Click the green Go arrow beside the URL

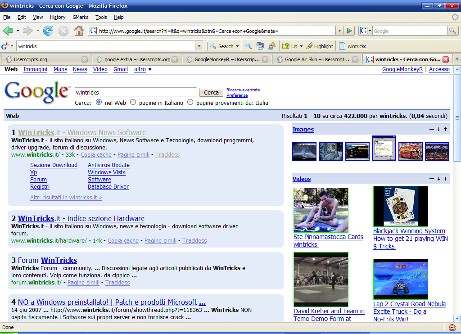(x=349, y=31)
